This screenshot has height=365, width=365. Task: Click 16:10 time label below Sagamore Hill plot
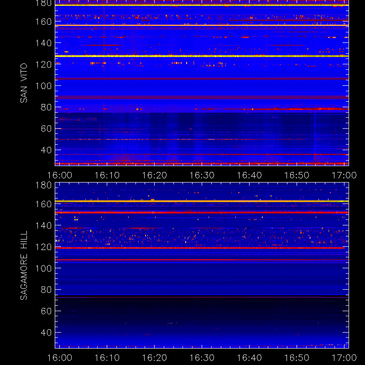click(107, 358)
